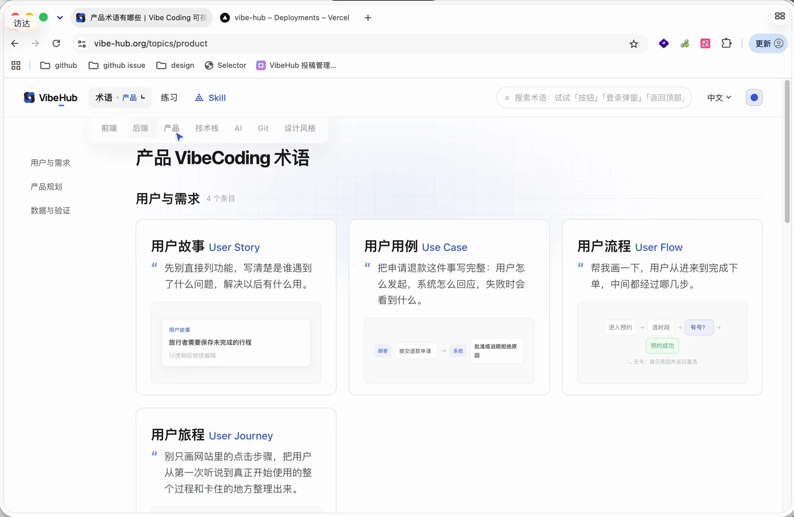The height and width of the screenshot is (517, 794).
Task: Select the 产品术语有哪些 Vibe Coding tab
Action: [x=142, y=18]
